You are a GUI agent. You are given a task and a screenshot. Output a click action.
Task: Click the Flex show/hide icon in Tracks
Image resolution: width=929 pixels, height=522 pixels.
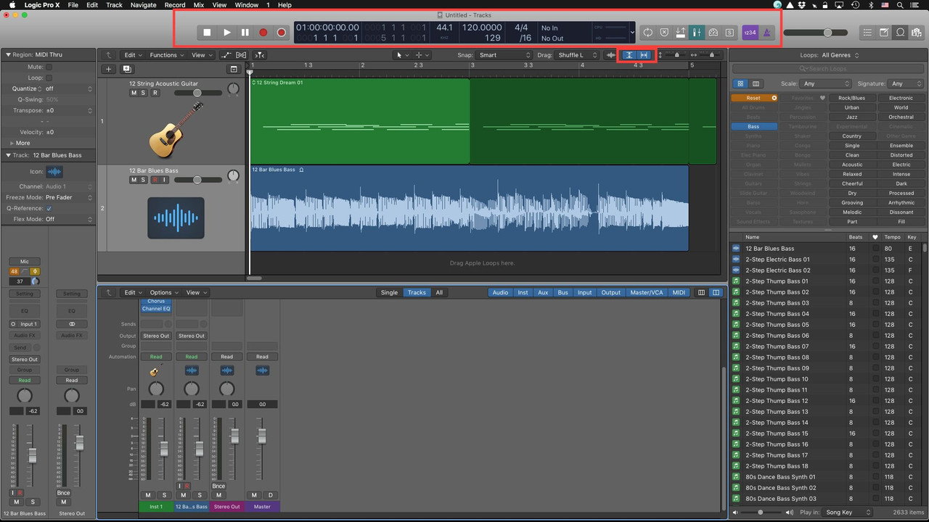(x=242, y=55)
